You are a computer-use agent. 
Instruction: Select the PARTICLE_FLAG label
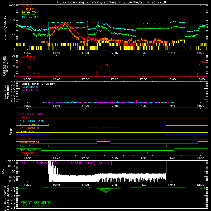[30, 142]
